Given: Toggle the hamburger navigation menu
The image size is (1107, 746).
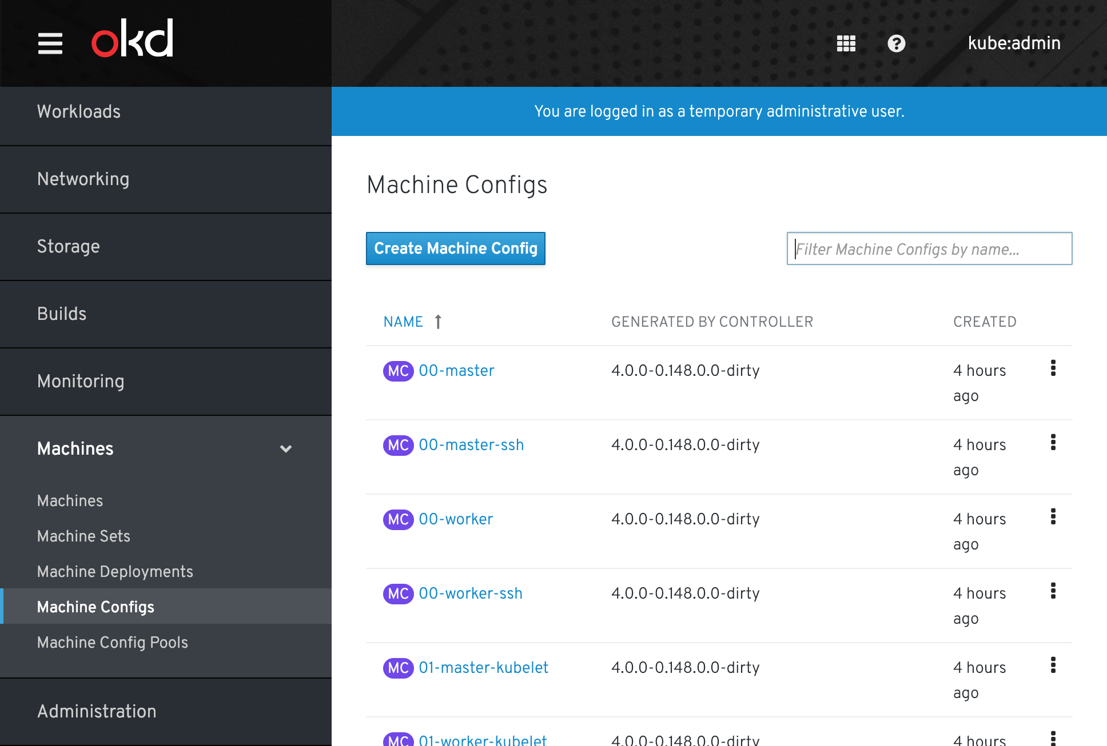Looking at the screenshot, I should [x=50, y=43].
